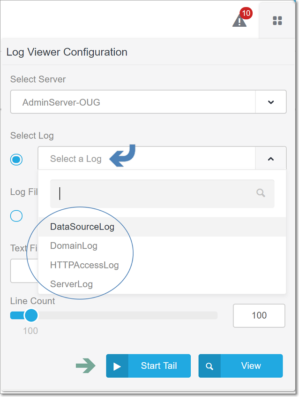Click the warning triangle alert icon
The width and height of the screenshot is (299, 397).
[x=239, y=21]
